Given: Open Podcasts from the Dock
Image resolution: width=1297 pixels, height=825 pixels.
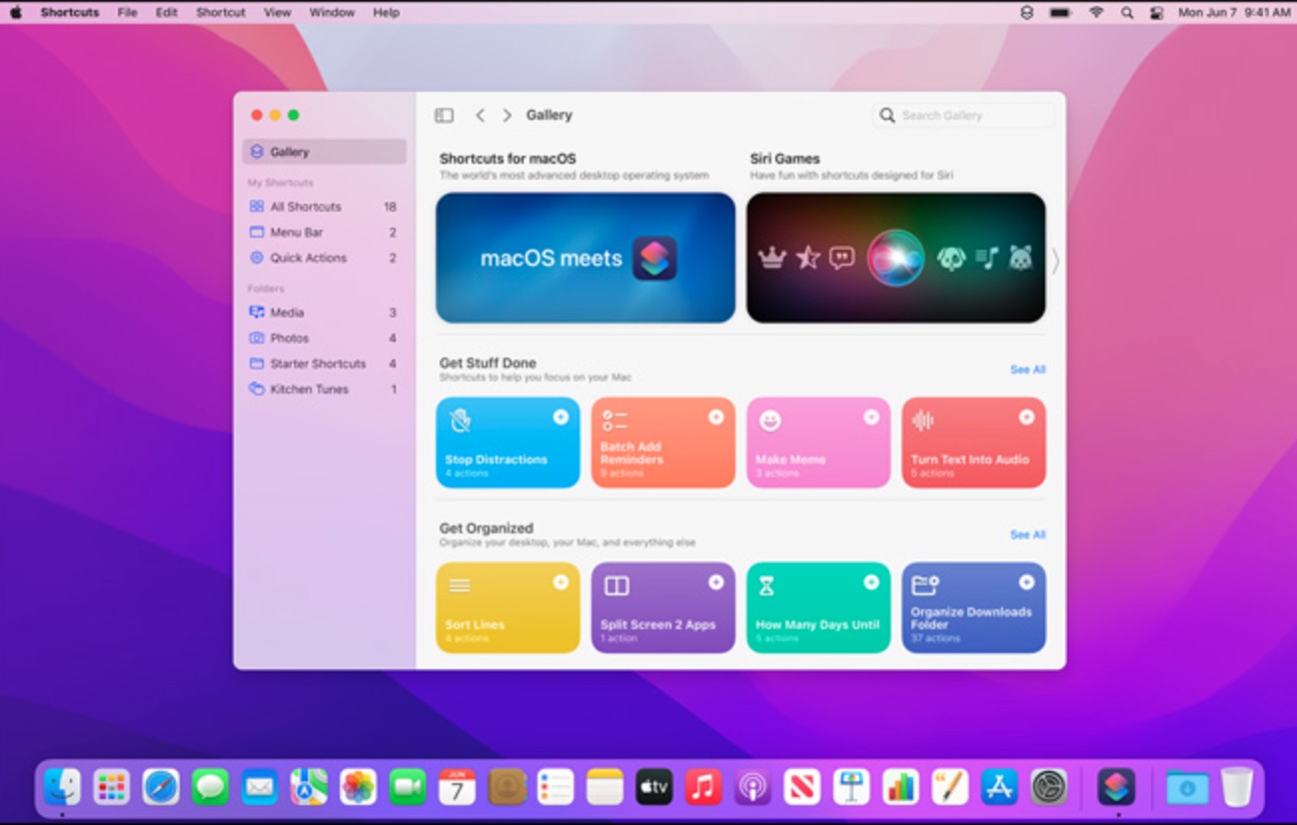Looking at the screenshot, I should pyautogui.click(x=752, y=787).
